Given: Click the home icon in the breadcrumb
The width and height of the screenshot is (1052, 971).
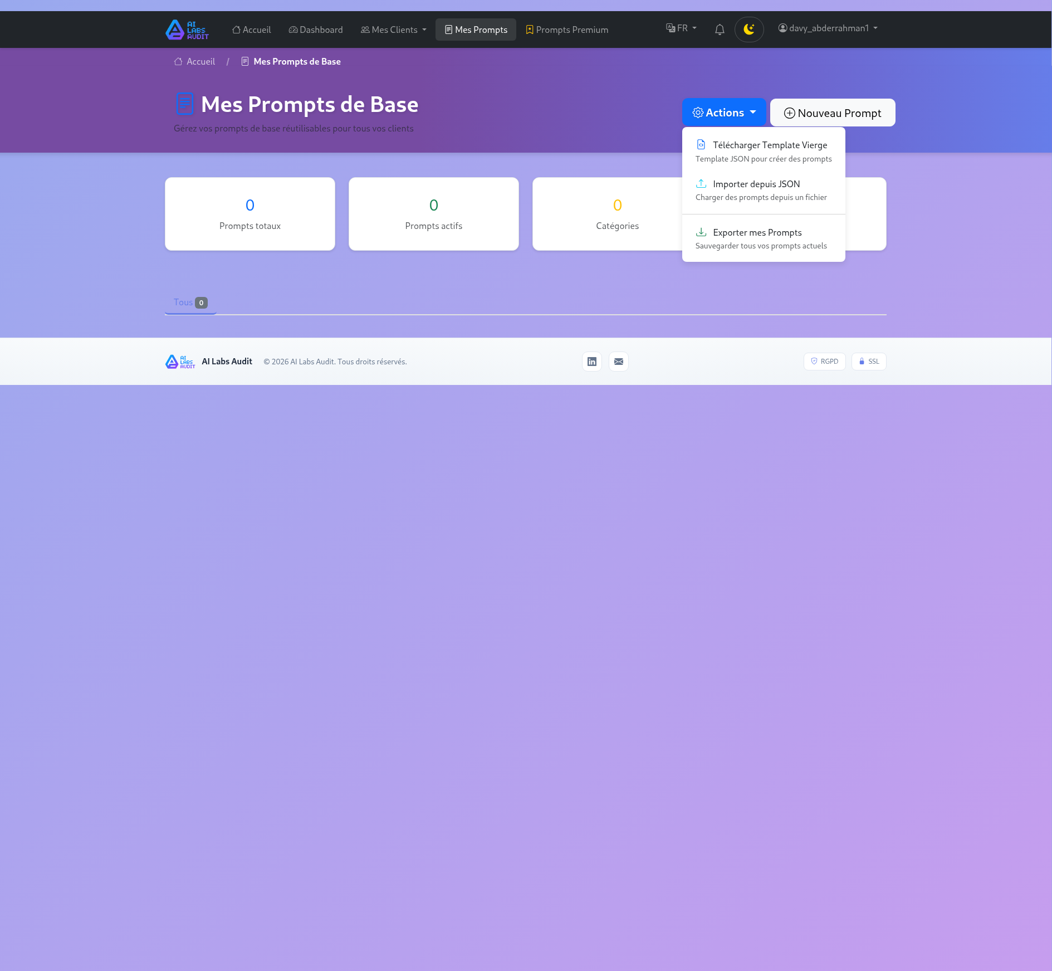Looking at the screenshot, I should [178, 61].
